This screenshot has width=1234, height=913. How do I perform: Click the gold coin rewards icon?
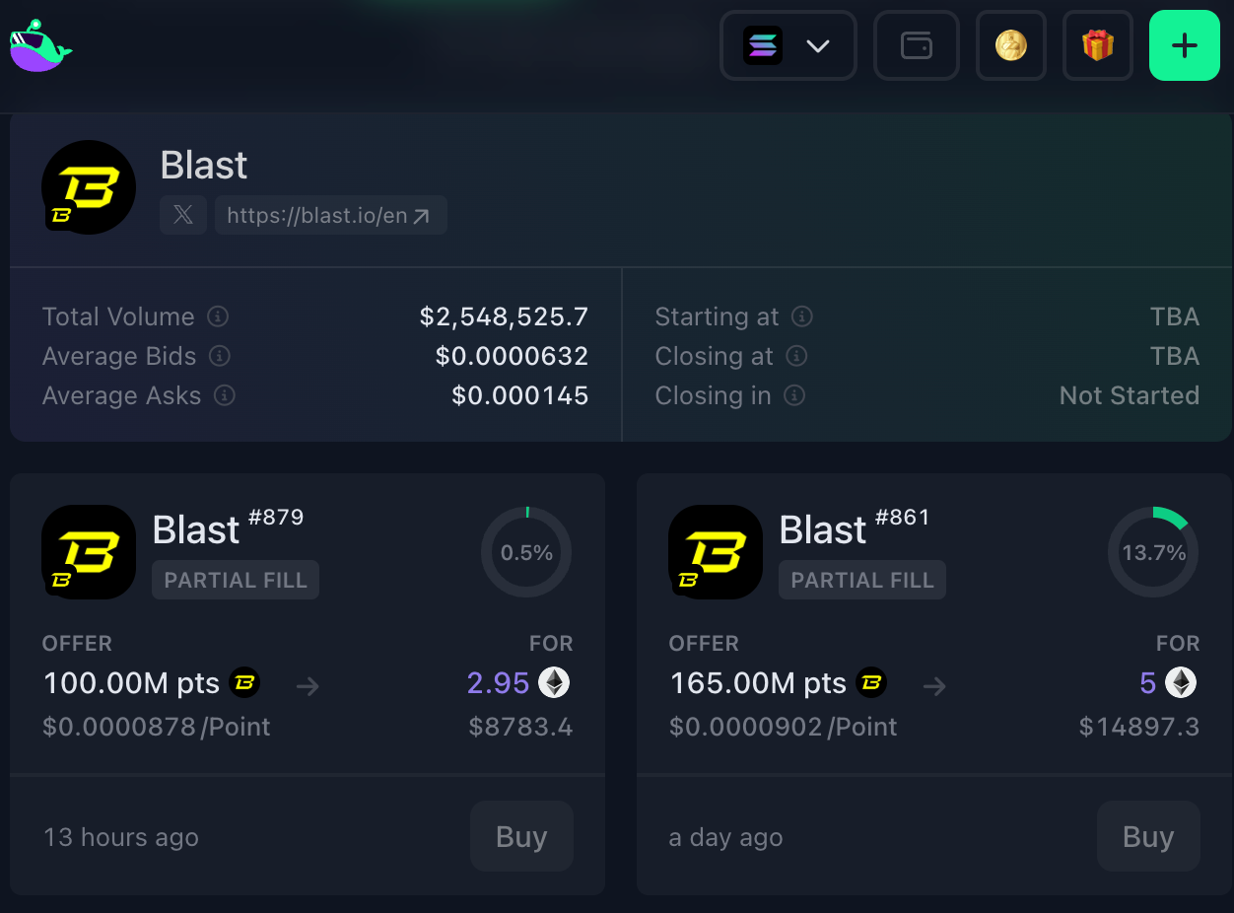click(1010, 45)
